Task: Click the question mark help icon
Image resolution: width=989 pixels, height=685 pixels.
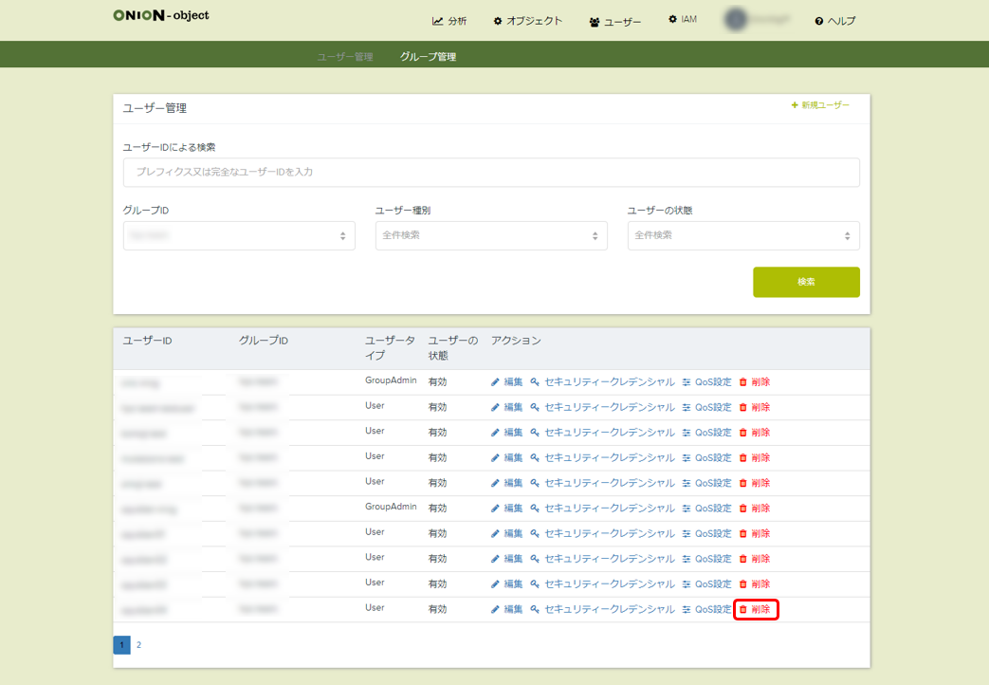Action: pos(818,21)
